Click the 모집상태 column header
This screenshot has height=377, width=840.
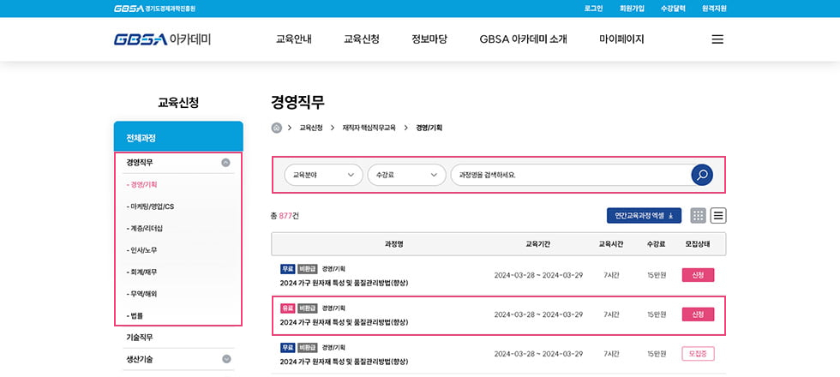698,244
